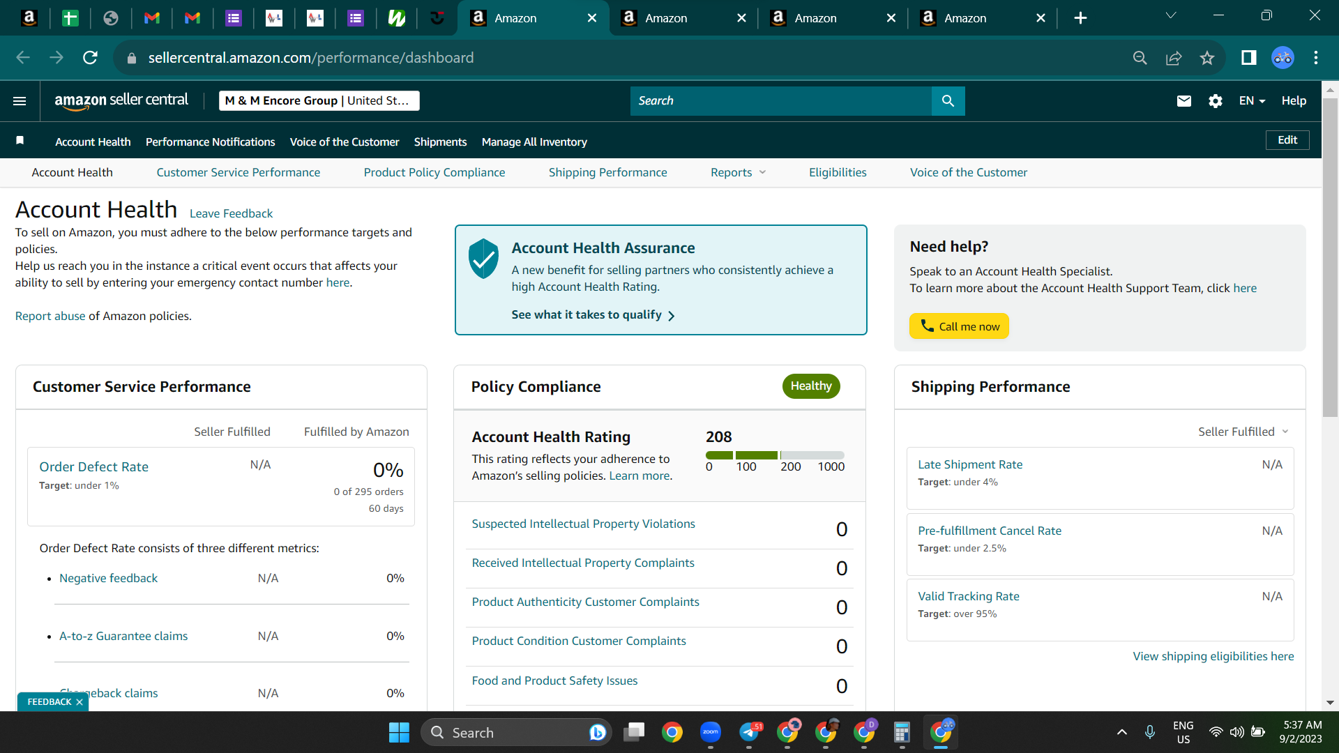Click the Call me now button
The image size is (1339, 753).
tap(959, 326)
